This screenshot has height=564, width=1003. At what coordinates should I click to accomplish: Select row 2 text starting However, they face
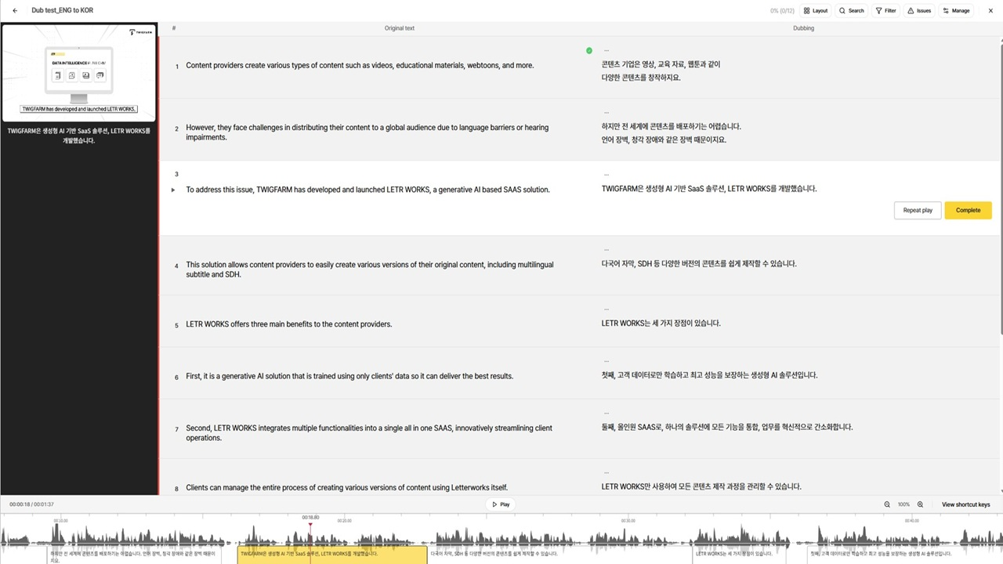367,132
